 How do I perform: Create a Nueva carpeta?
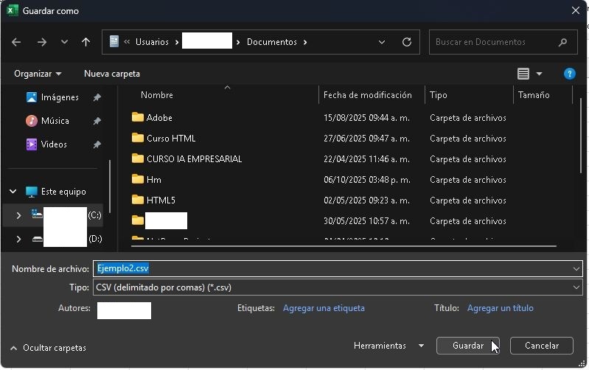tap(112, 74)
